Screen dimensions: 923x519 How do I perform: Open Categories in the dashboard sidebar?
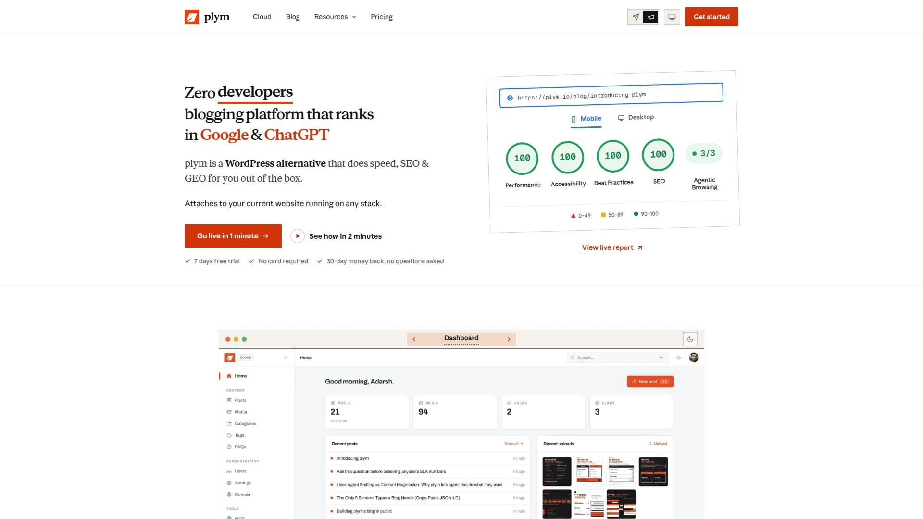click(x=241, y=424)
